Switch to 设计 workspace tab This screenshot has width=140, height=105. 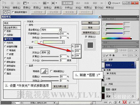78,3
